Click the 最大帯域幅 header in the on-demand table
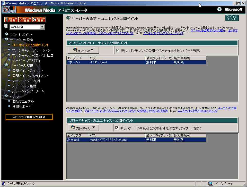The width and height of the screenshot is (247, 187). tap(189, 58)
